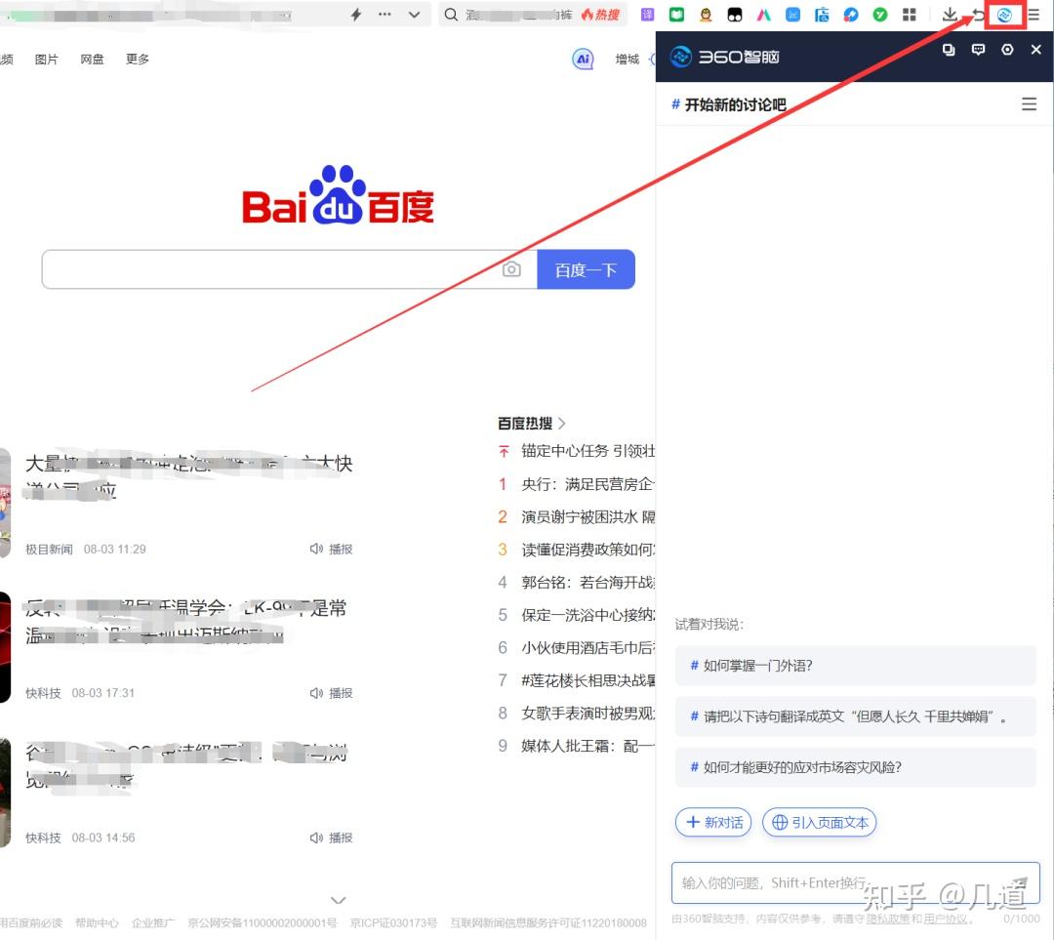Viewport: 1054px width, 940px height.
Task: Click the camera image-search icon in Baidu search box
Action: point(511,269)
